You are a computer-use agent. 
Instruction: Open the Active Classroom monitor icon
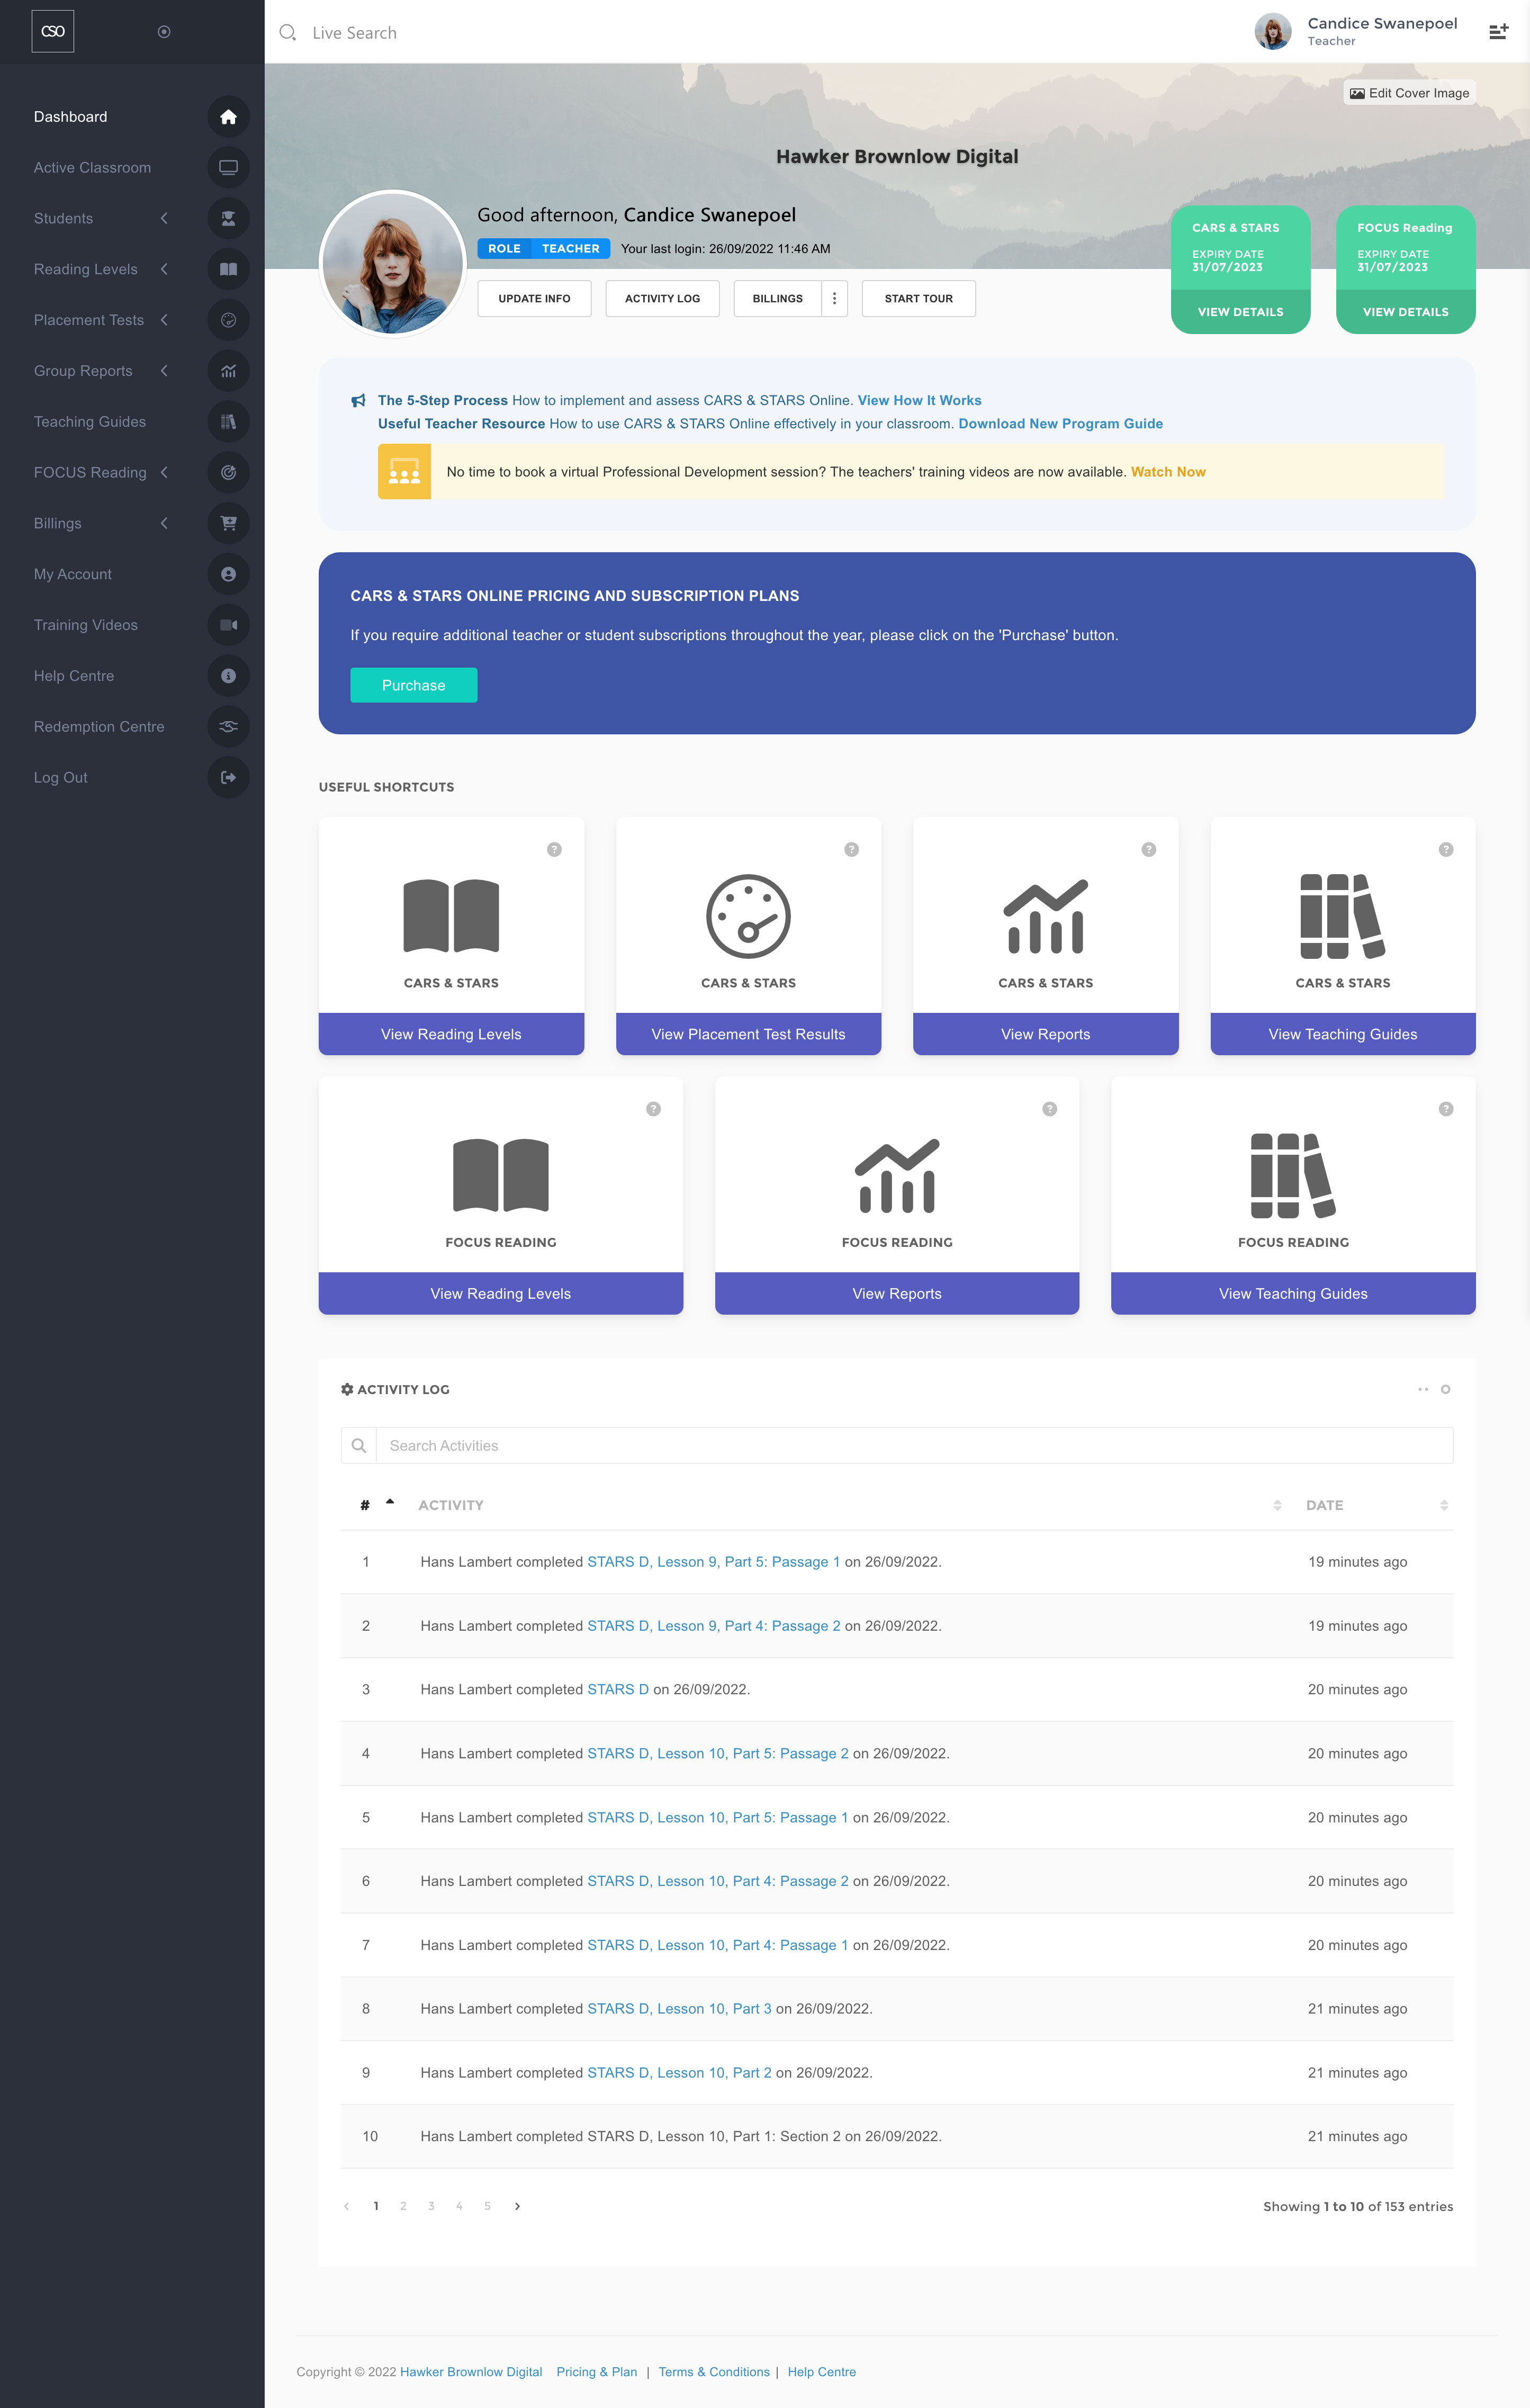pyautogui.click(x=228, y=167)
